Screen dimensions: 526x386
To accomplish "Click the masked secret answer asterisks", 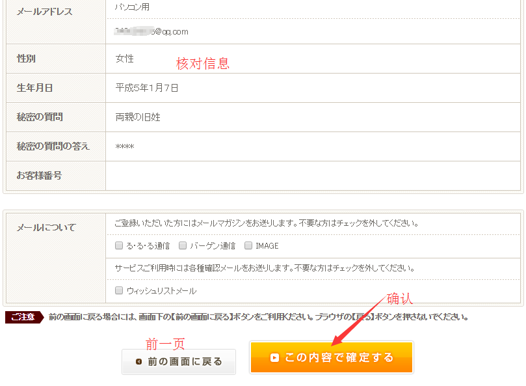I will 125,147.
